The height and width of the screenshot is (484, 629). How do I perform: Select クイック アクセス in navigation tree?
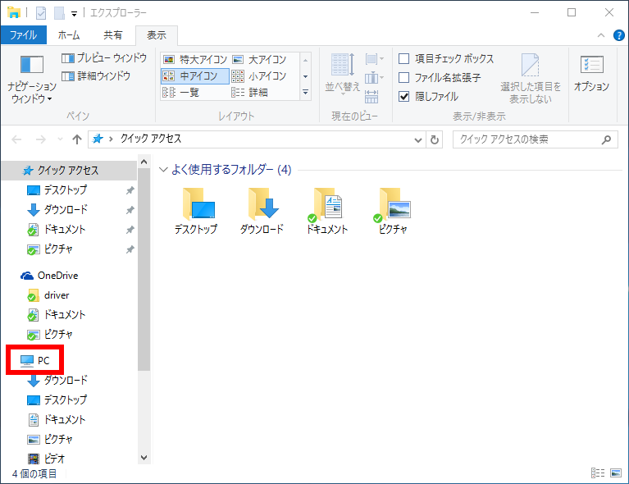69,171
